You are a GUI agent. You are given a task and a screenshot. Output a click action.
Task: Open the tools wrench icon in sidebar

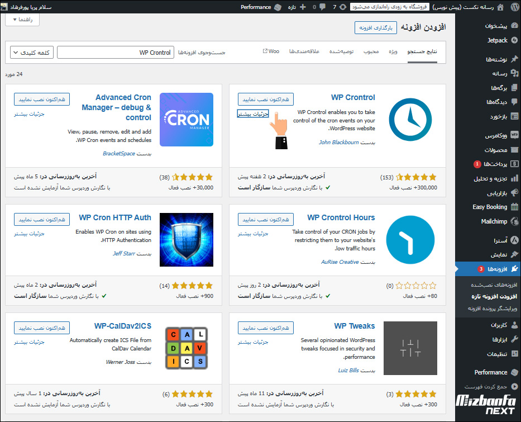pyautogui.click(x=514, y=339)
